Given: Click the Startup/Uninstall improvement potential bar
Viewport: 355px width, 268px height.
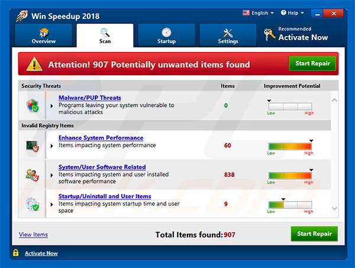Looking at the screenshot, I should (x=290, y=205).
